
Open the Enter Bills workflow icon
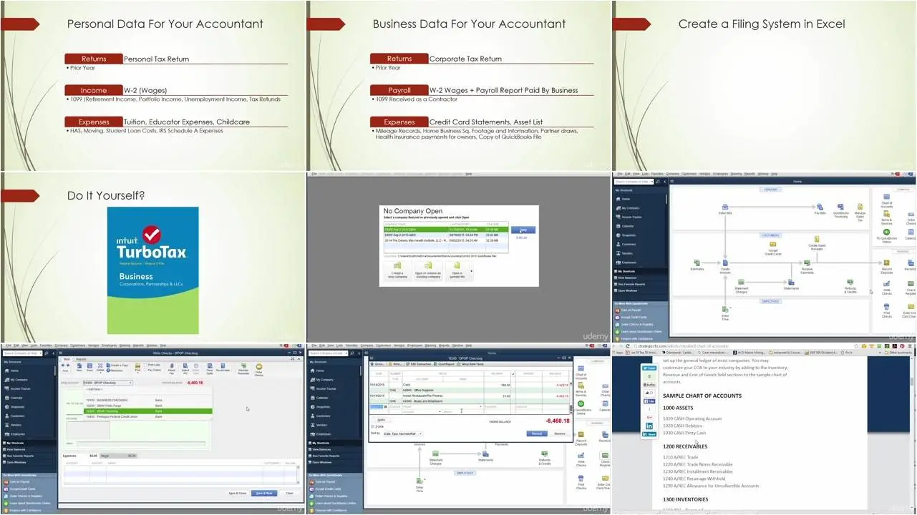(x=724, y=207)
